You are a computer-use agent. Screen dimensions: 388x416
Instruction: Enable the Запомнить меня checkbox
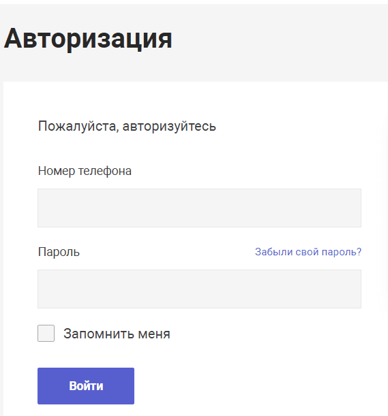pyautogui.click(x=46, y=333)
